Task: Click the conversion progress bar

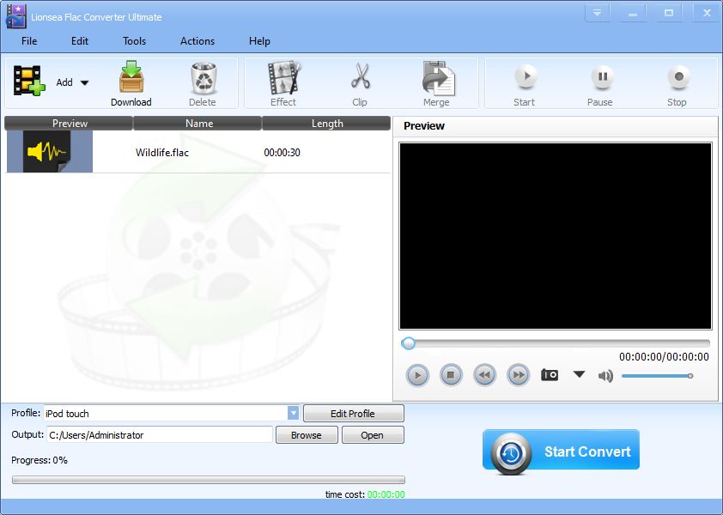Action: [x=209, y=480]
